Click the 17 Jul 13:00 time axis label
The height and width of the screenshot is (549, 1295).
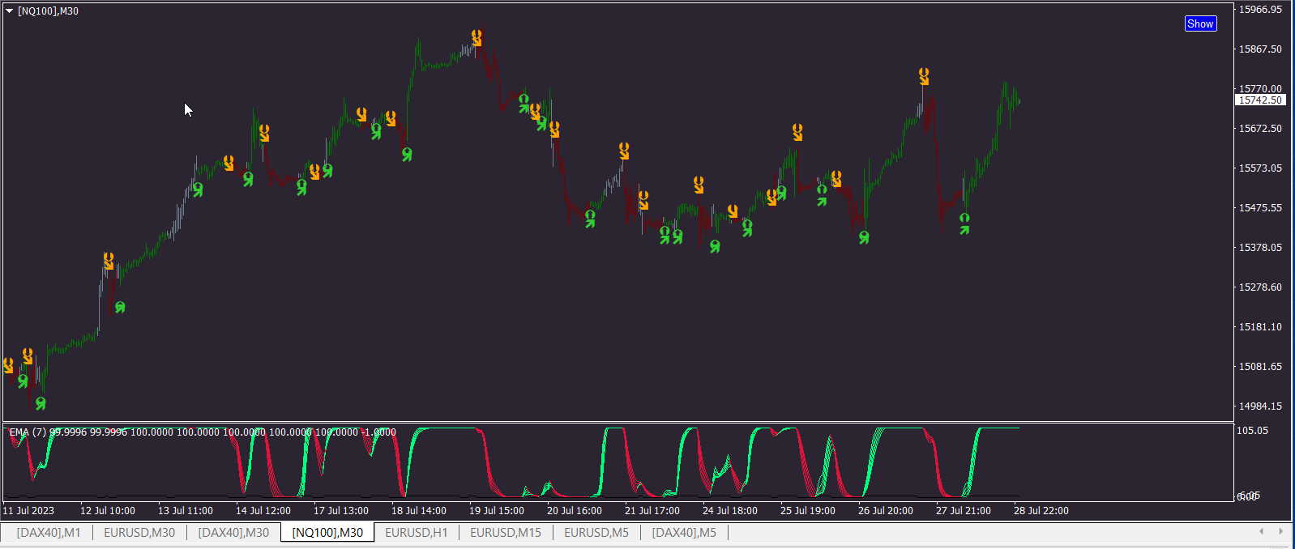coord(341,511)
